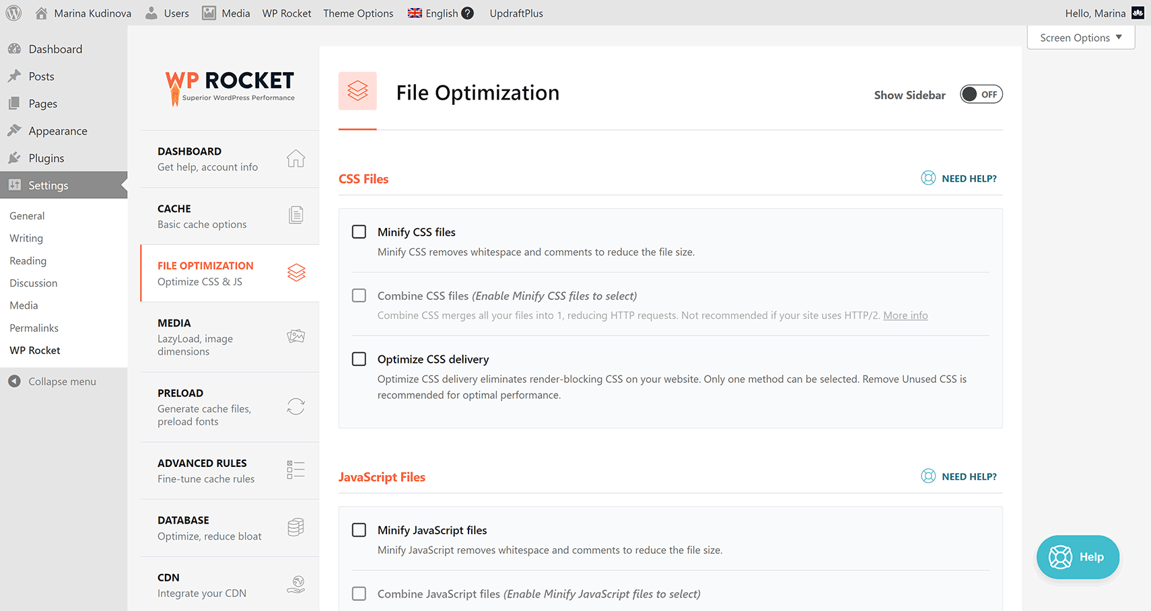The image size is (1151, 611).
Task: Click the image icon for Media tab
Action: click(295, 336)
